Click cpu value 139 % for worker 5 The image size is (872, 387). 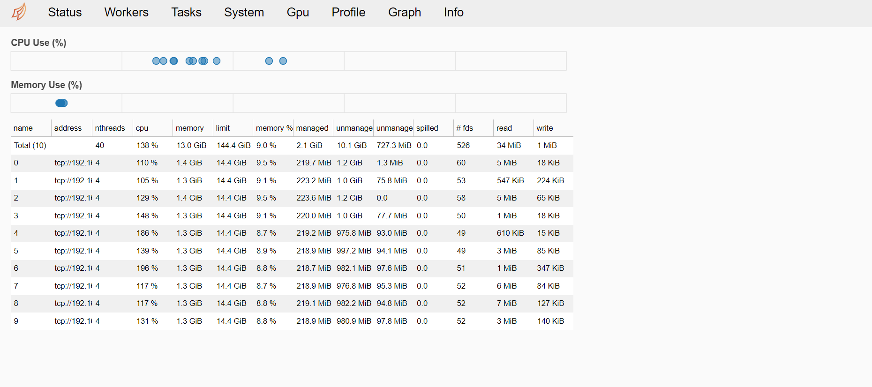[x=147, y=251]
